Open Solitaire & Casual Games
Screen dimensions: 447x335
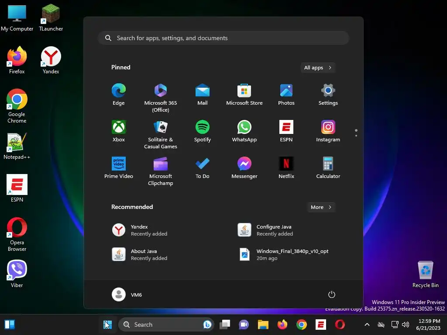coord(161,135)
